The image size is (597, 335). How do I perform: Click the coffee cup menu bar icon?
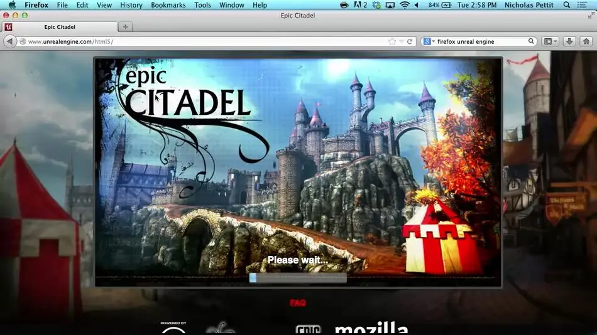coord(344,5)
